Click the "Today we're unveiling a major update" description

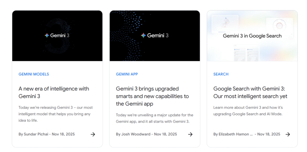(154, 118)
